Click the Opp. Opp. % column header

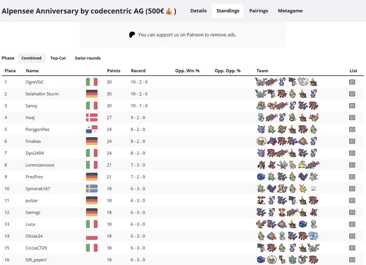228,70
